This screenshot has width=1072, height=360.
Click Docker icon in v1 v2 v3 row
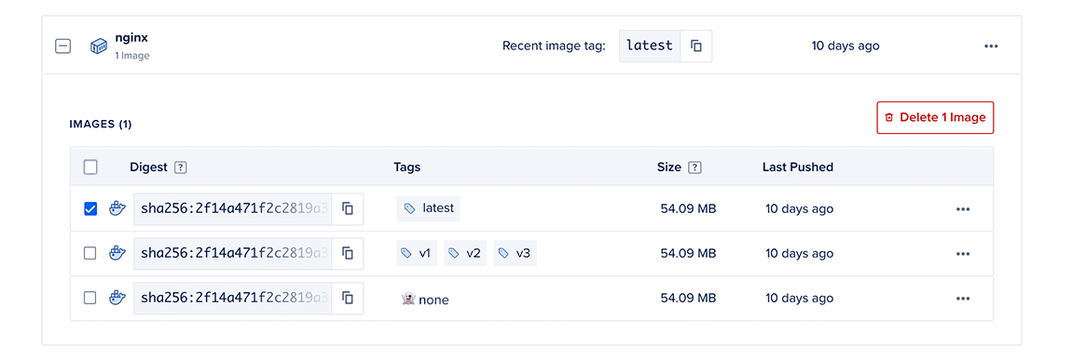(x=117, y=253)
